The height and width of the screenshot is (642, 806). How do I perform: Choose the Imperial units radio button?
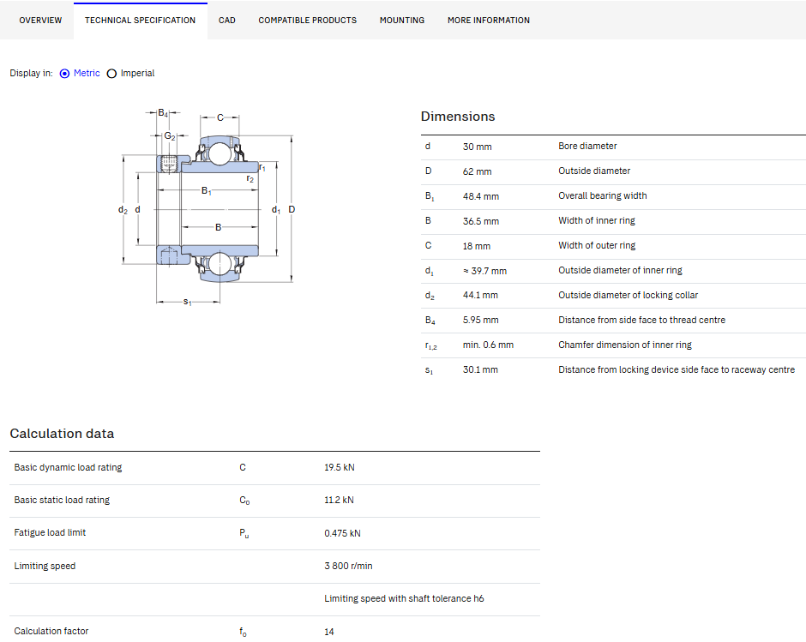[111, 74]
